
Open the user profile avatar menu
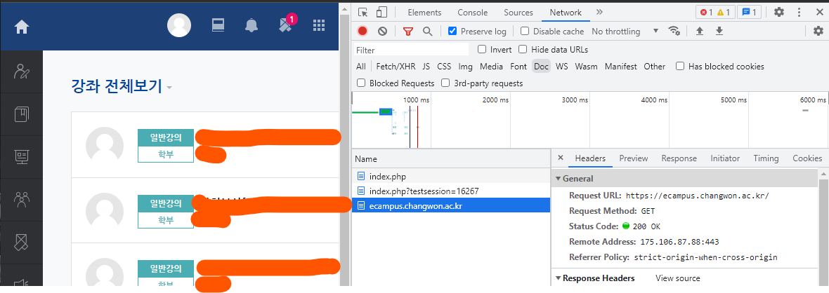point(179,25)
